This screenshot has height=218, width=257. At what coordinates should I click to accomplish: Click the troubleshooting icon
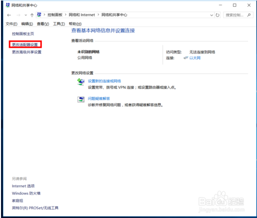click(81, 99)
